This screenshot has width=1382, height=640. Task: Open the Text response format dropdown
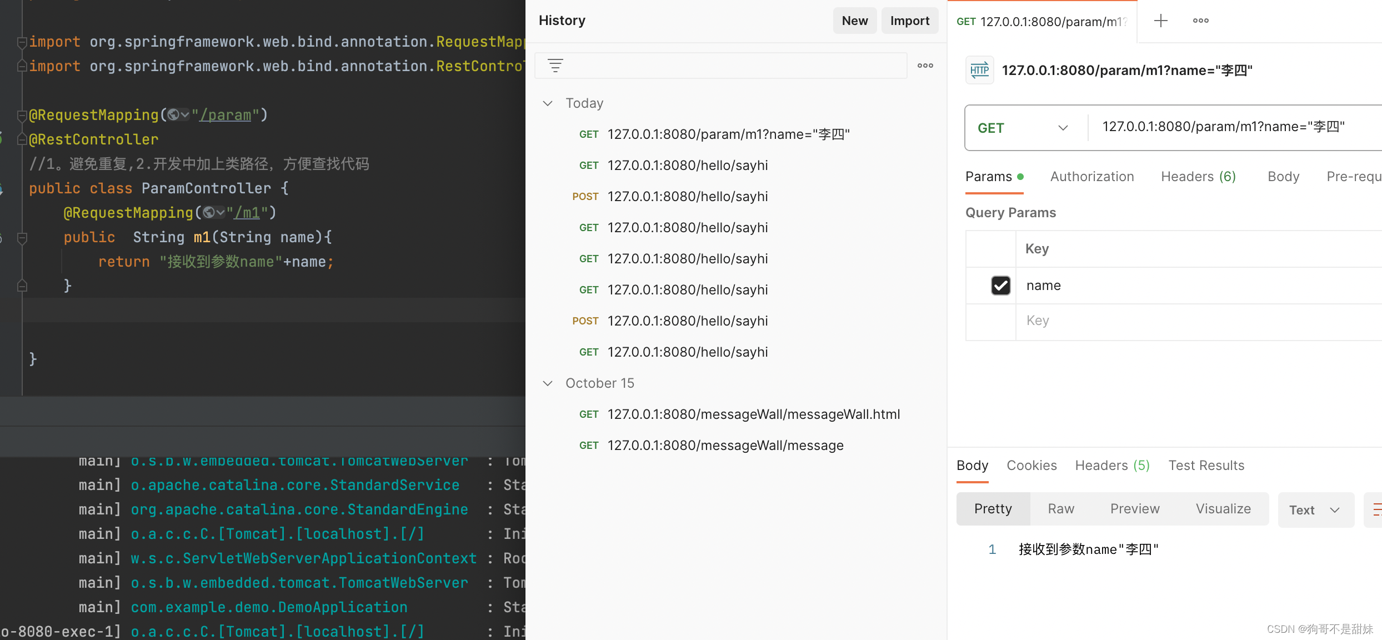[1315, 510]
